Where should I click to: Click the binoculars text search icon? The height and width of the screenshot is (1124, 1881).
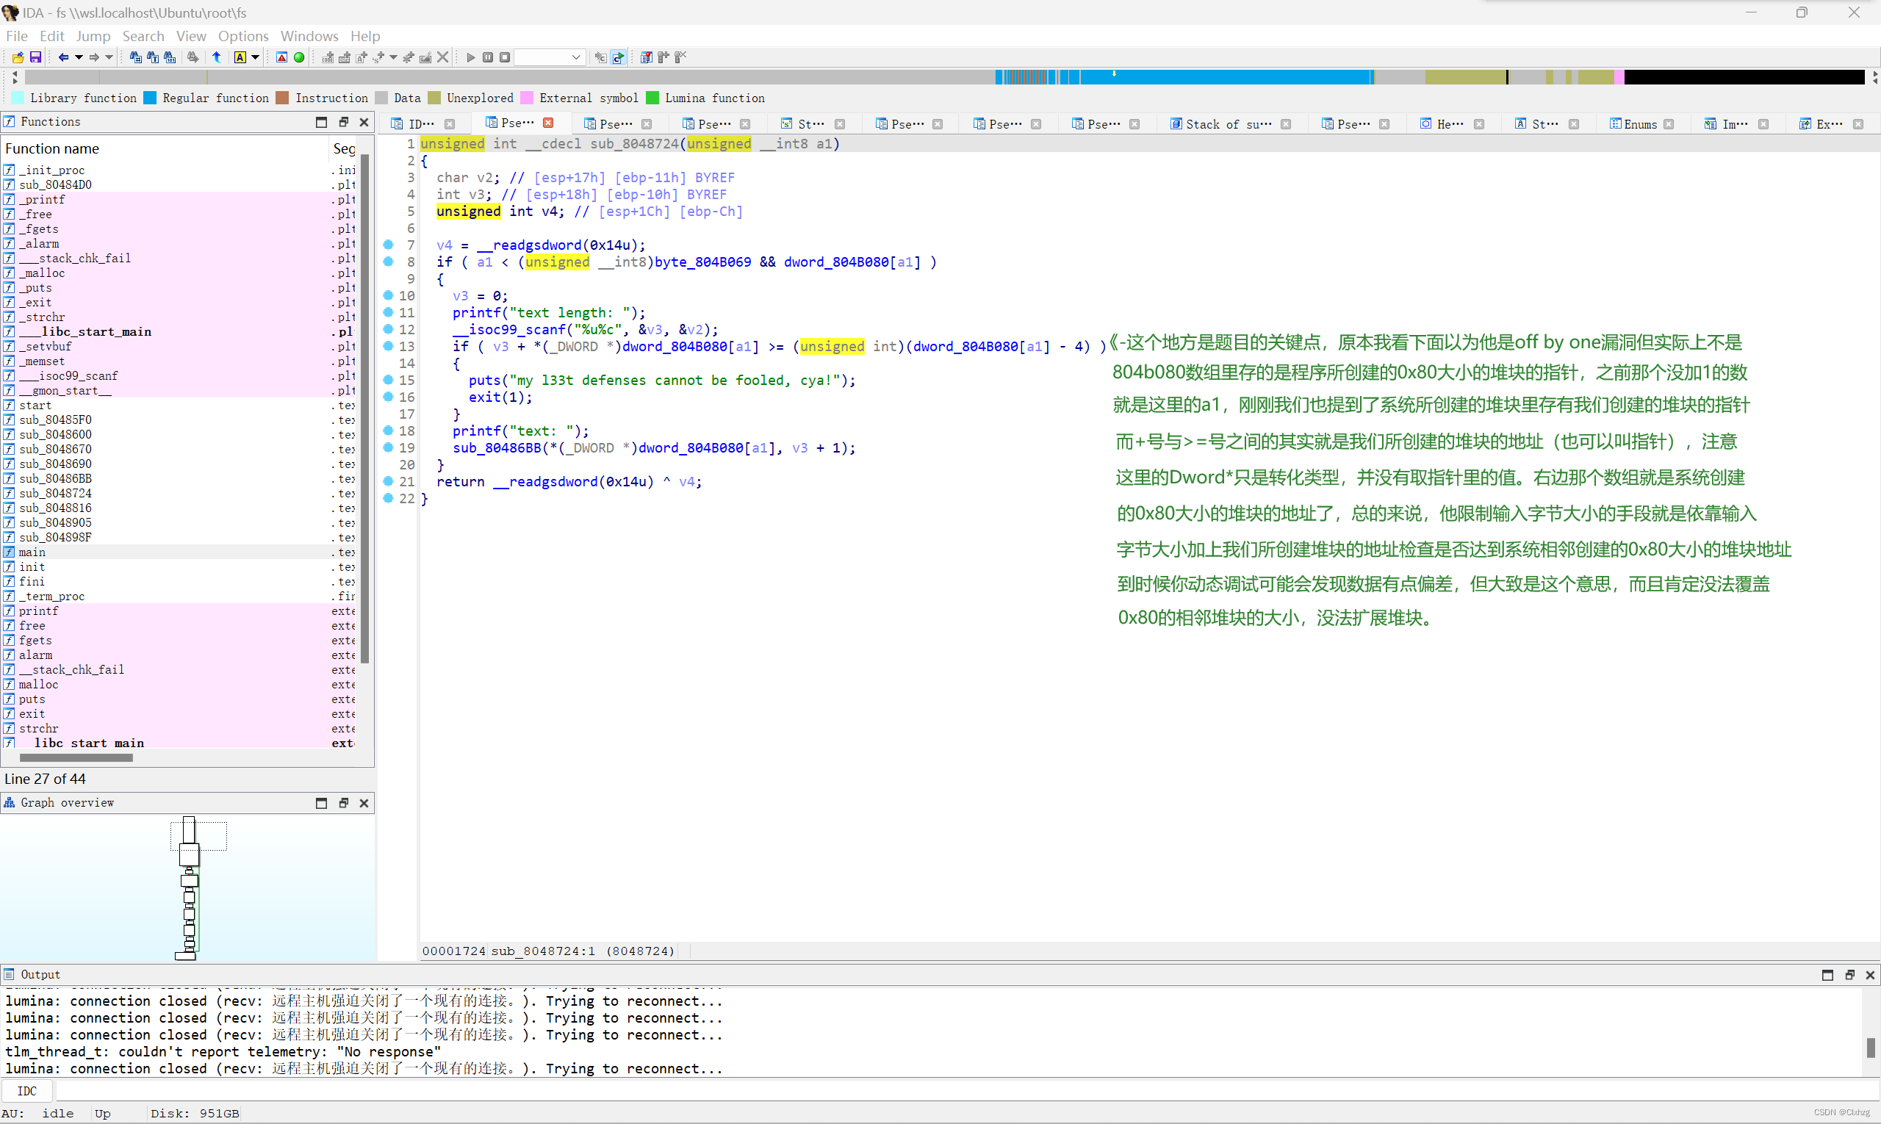152,57
